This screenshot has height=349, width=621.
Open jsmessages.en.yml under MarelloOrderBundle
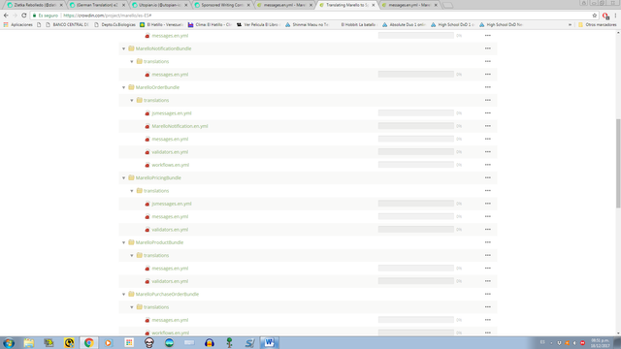click(x=172, y=113)
